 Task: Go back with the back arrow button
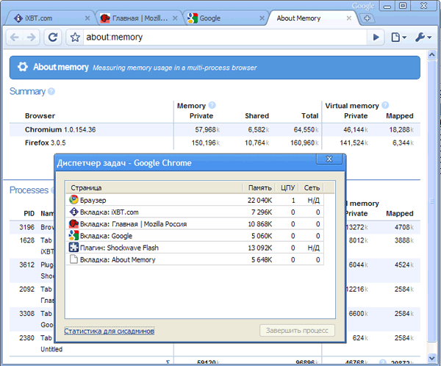(15, 37)
